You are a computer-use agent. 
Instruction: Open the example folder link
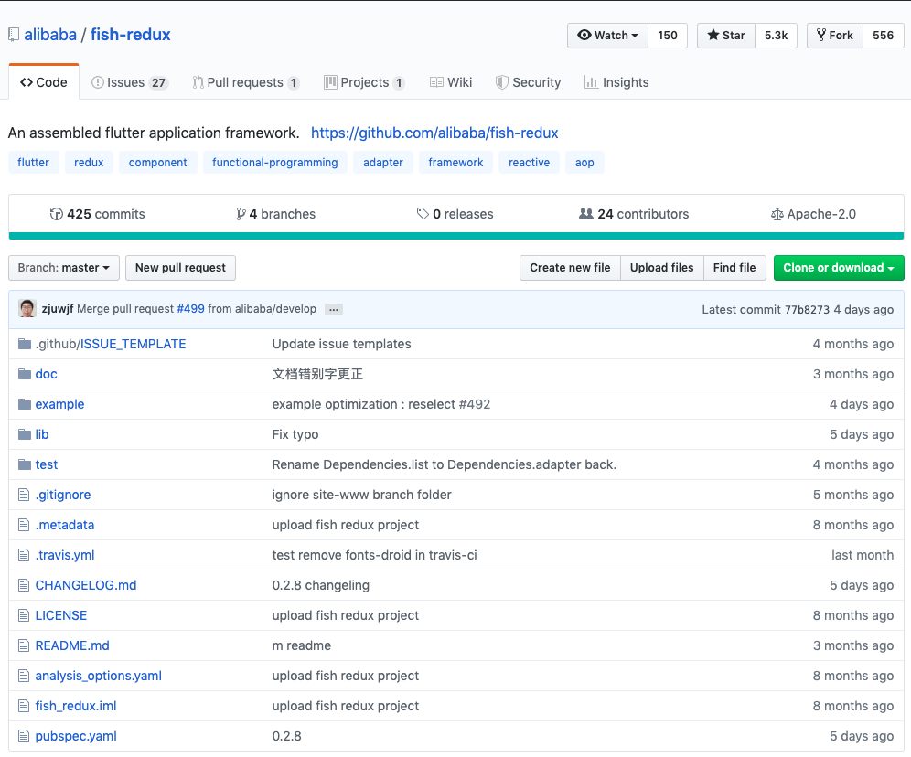click(x=59, y=404)
